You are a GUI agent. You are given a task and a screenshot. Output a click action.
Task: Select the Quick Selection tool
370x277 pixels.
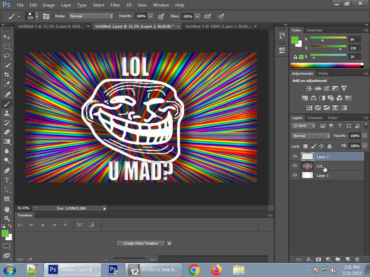pos(7,66)
